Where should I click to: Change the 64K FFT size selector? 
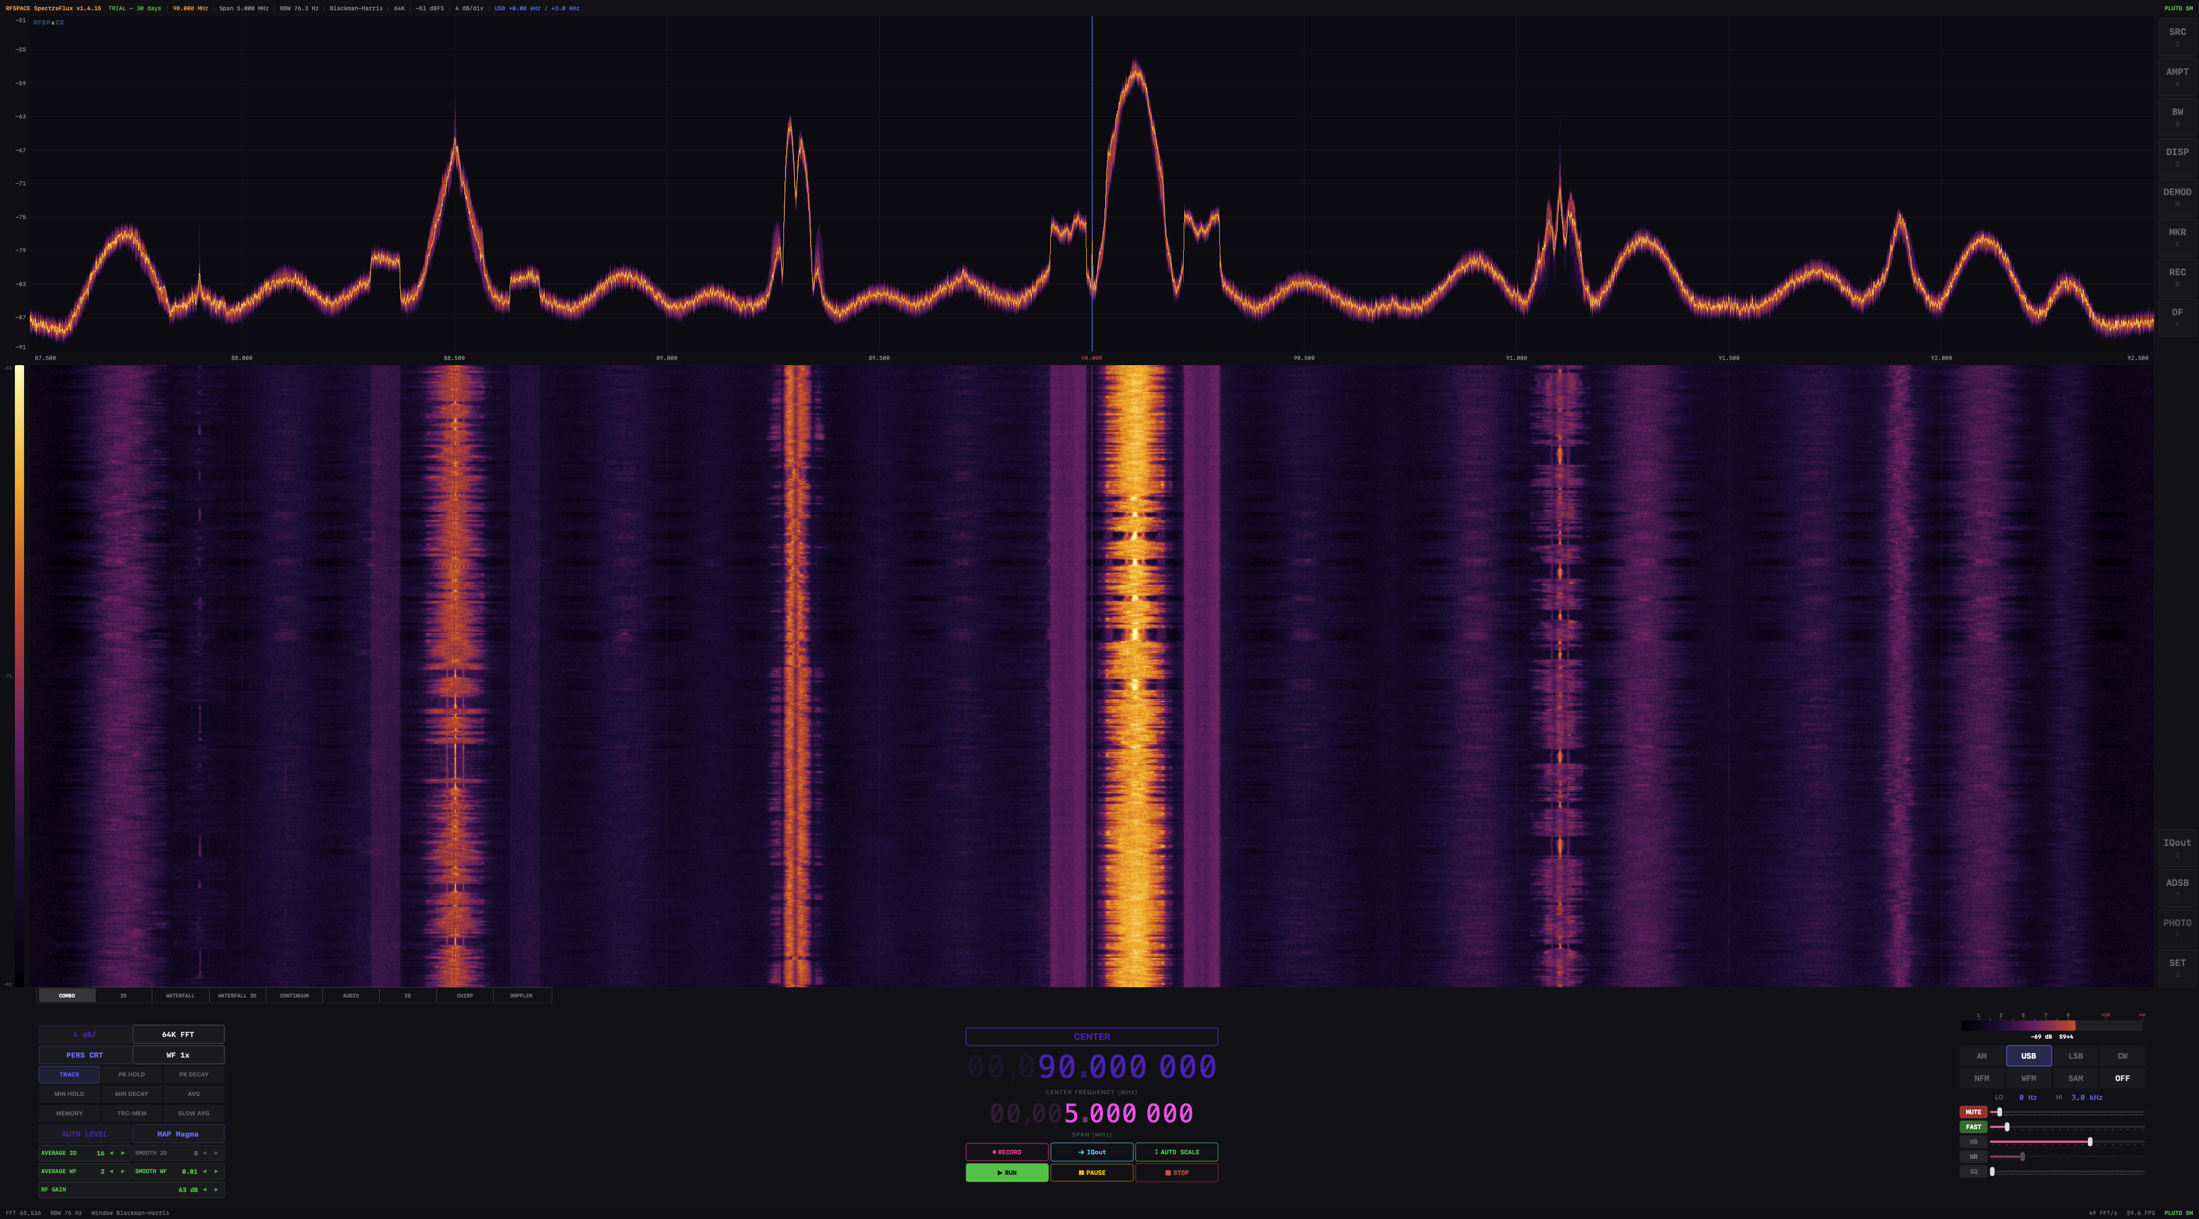(179, 1034)
